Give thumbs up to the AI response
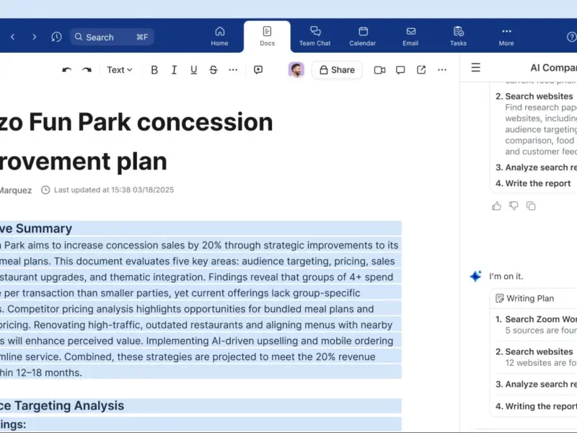577x433 pixels. coord(496,206)
